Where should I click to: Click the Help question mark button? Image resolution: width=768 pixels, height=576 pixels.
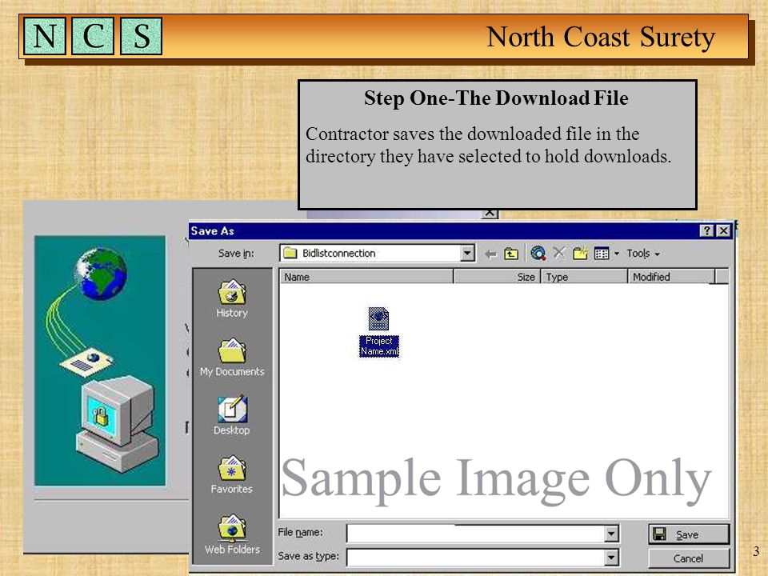coord(706,230)
